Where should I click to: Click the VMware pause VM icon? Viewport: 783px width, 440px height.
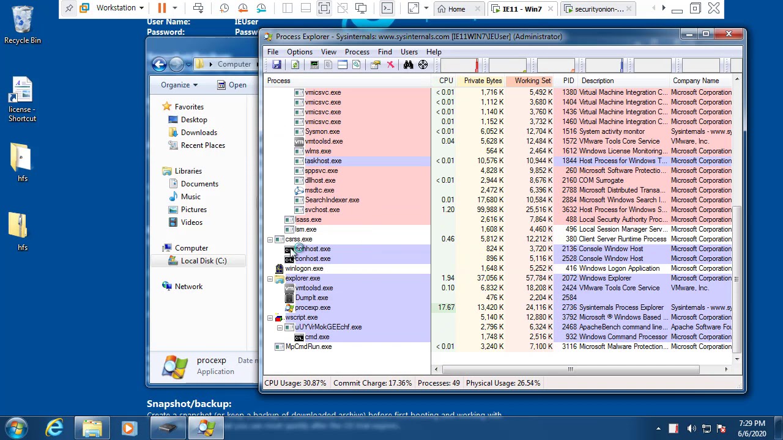[161, 8]
